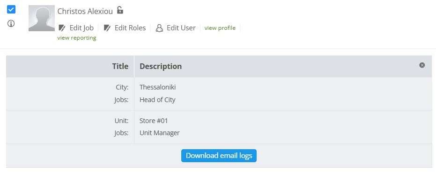Uncheck the Christos Alexiou row checkbox
436x172 pixels.
[11, 9]
